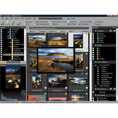Go Up one folder level

pos(13,22)
